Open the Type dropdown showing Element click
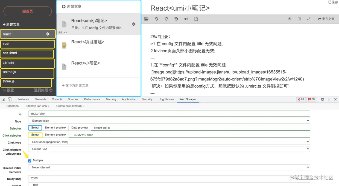339x186 pixels. pos(169,121)
